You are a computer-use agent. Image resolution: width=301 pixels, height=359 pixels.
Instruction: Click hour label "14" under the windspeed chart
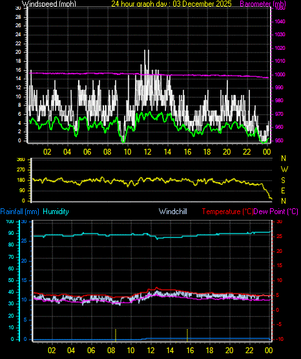pos(167,152)
